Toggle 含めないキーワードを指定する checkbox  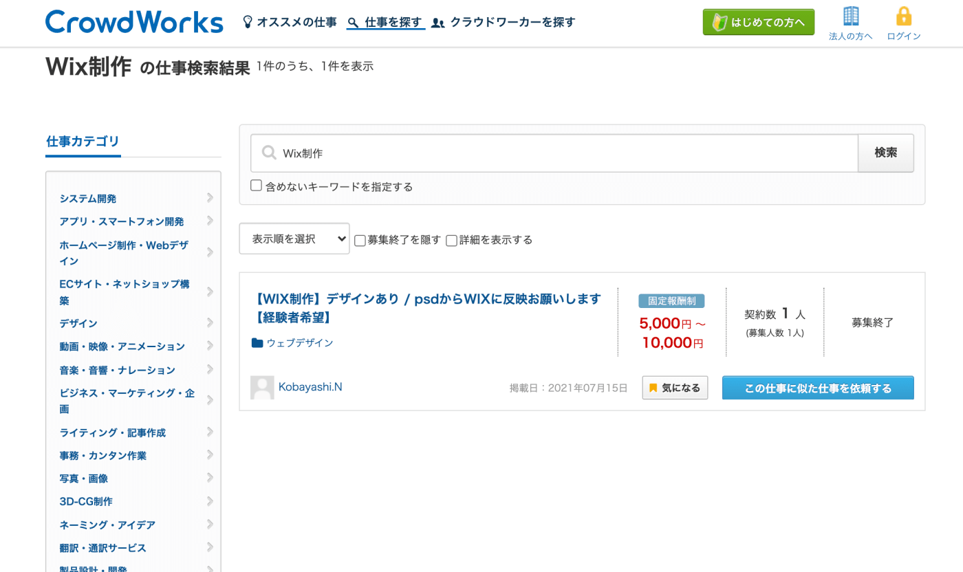point(256,186)
